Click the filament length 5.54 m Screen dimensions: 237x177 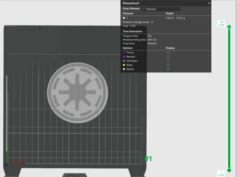click(x=169, y=18)
